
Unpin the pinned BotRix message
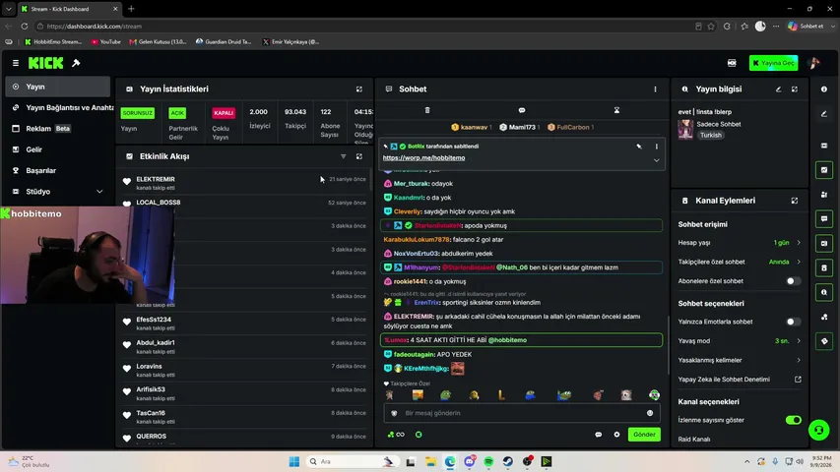(639, 147)
